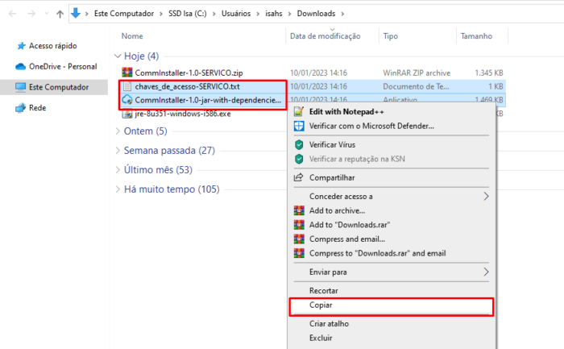Select Recortar in the context menu
The image size is (564, 349).
click(324, 290)
